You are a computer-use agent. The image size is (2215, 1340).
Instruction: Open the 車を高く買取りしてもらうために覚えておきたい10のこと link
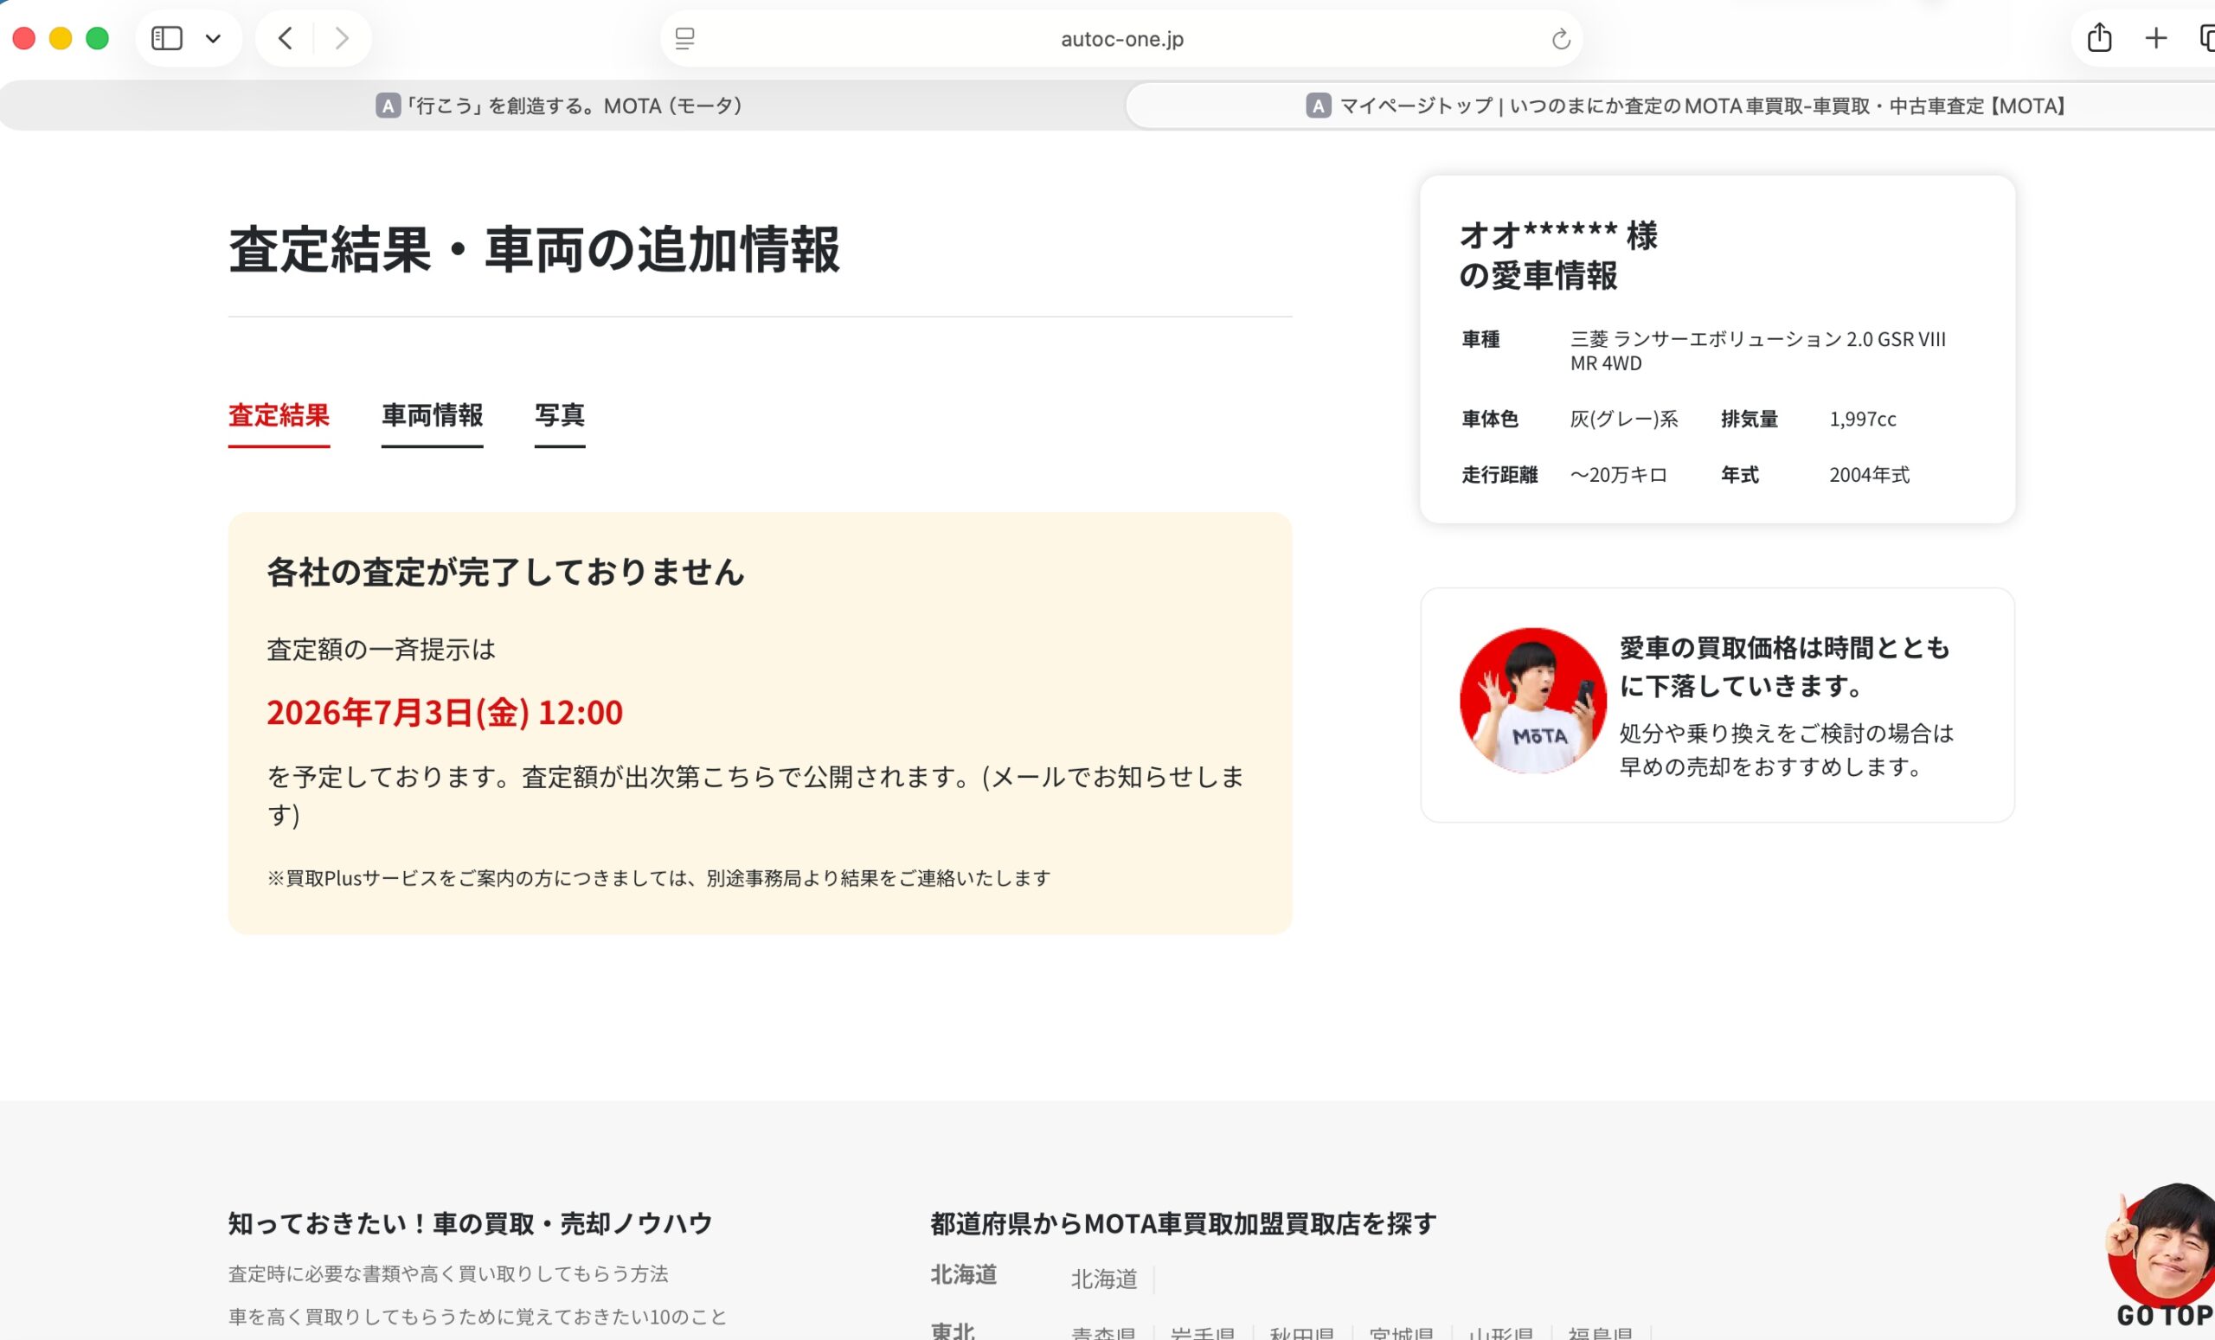[x=478, y=1317]
